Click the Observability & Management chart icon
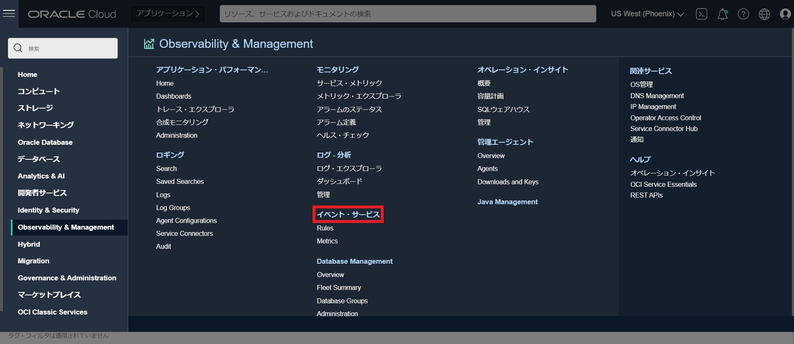 point(149,44)
